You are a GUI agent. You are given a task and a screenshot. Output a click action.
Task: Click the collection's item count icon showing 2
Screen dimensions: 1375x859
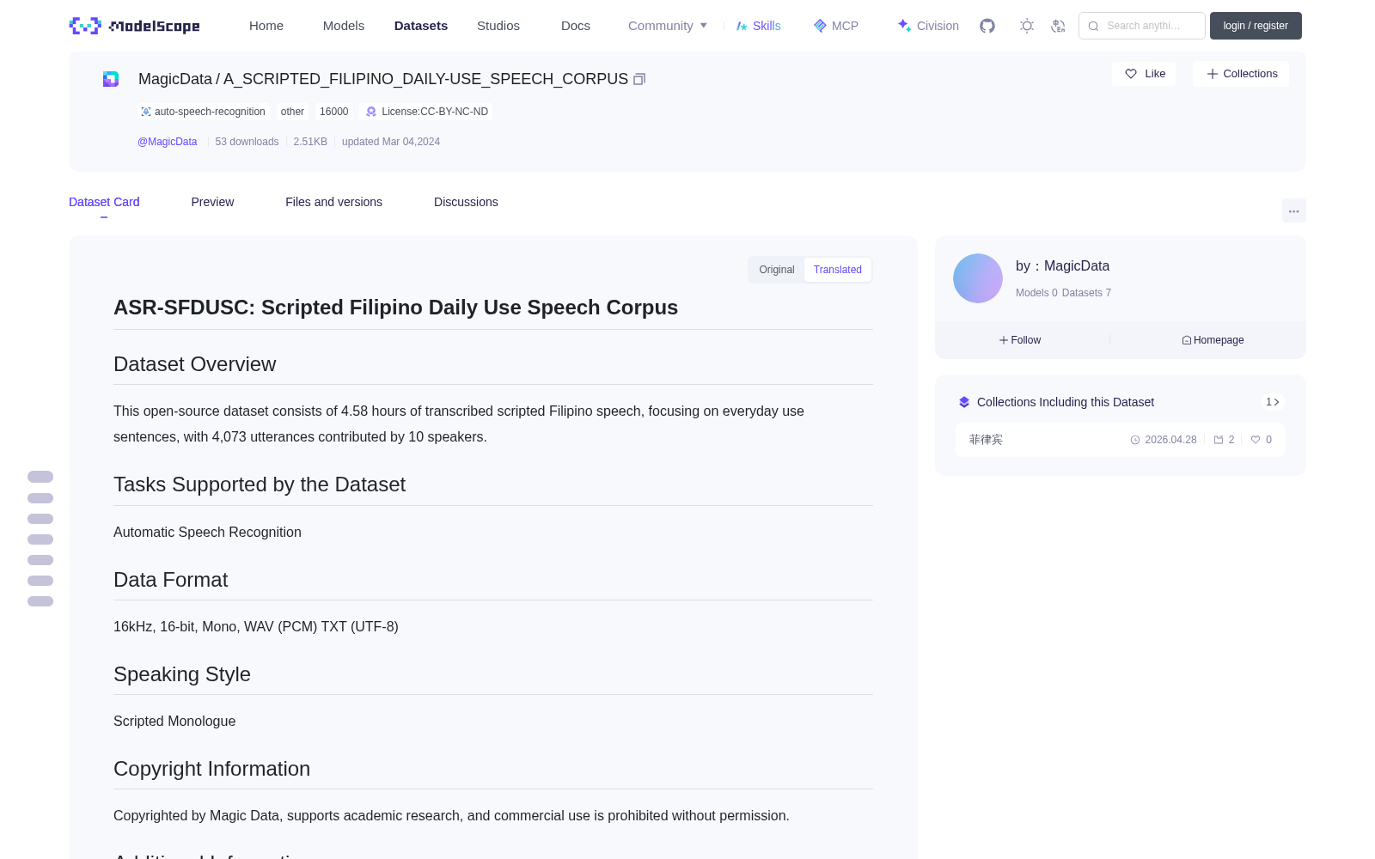click(x=1224, y=440)
